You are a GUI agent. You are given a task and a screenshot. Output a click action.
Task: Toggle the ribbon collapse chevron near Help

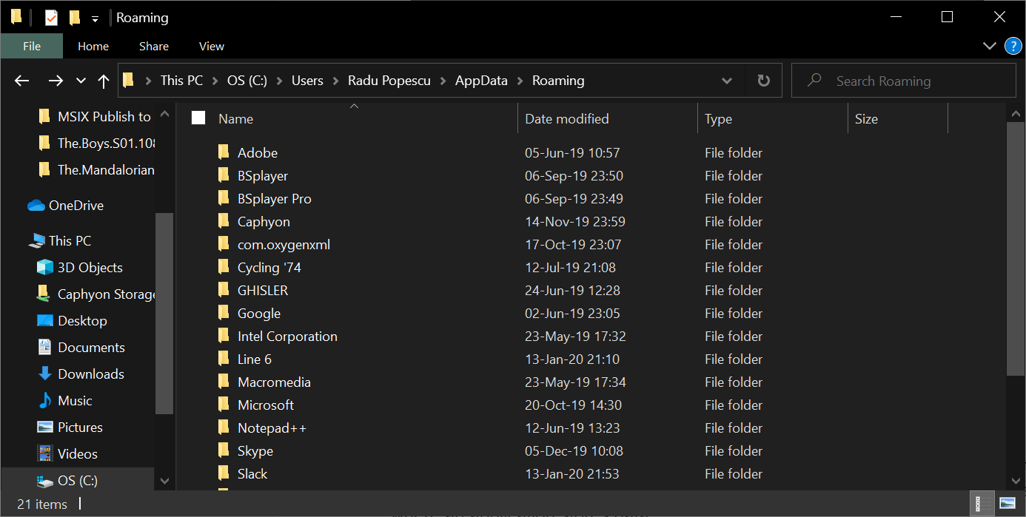990,46
